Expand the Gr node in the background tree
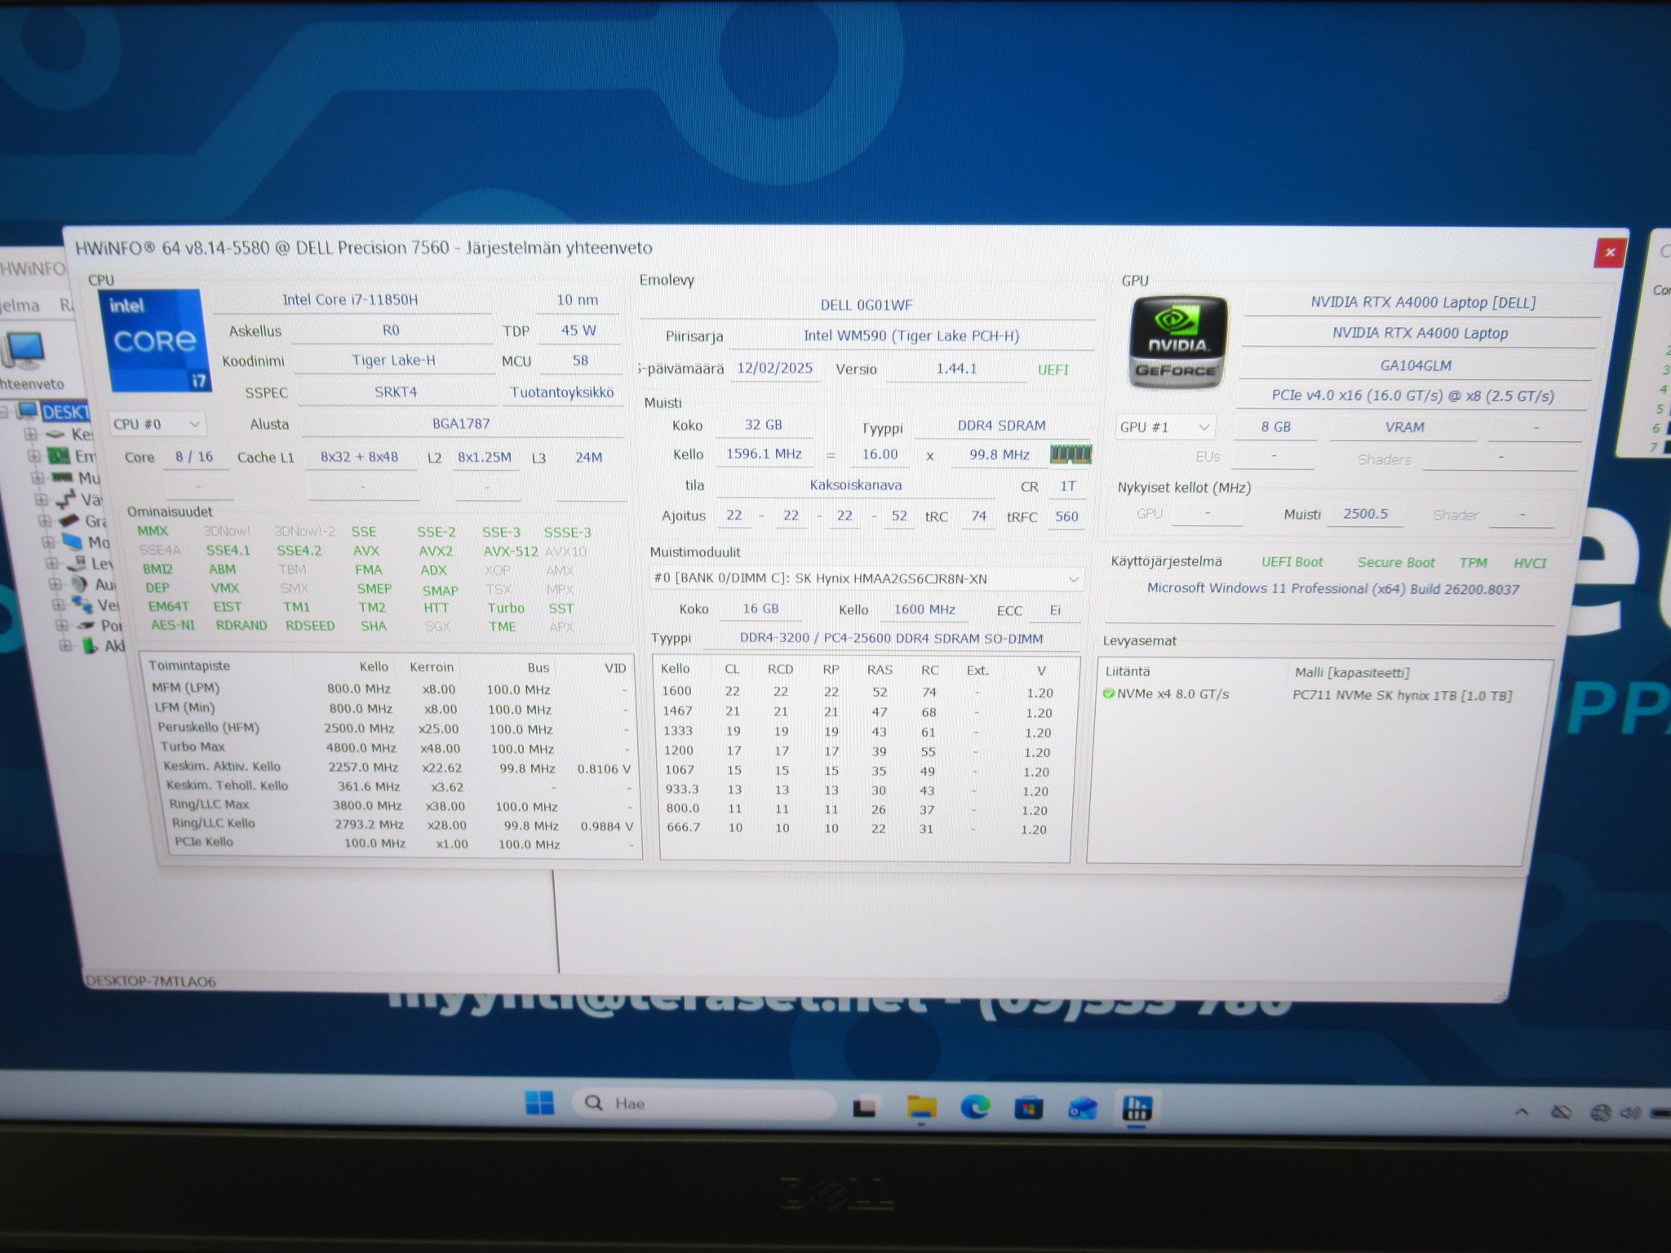1671x1253 pixels. pos(44,520)
